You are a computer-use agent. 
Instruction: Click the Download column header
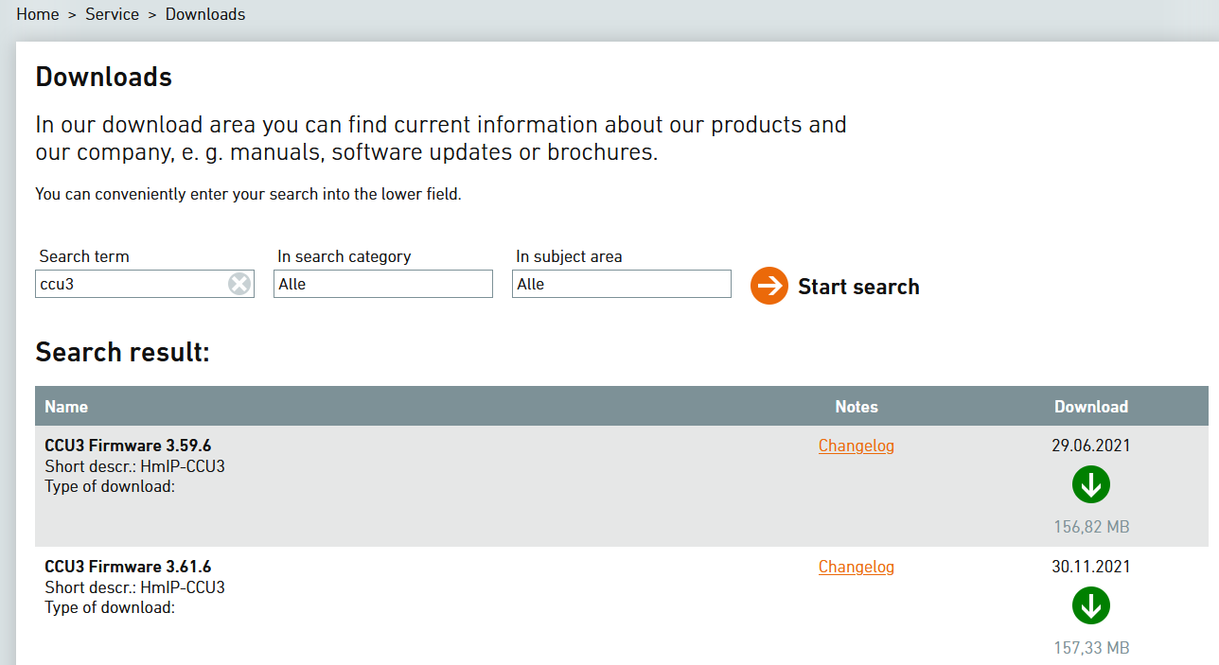1091,407
